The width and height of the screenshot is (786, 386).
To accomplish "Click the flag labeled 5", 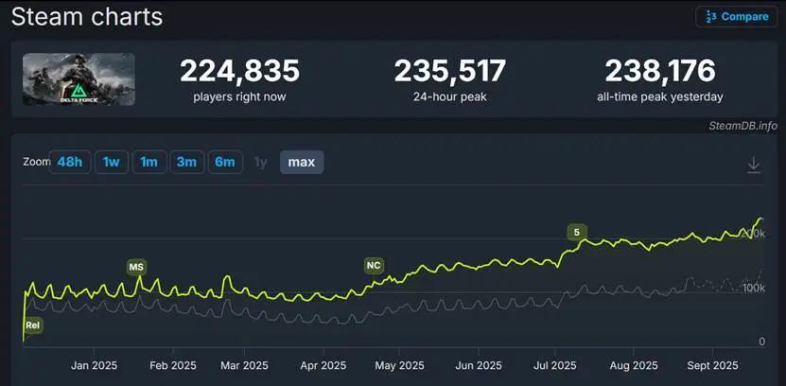I will tap(576, 232).
